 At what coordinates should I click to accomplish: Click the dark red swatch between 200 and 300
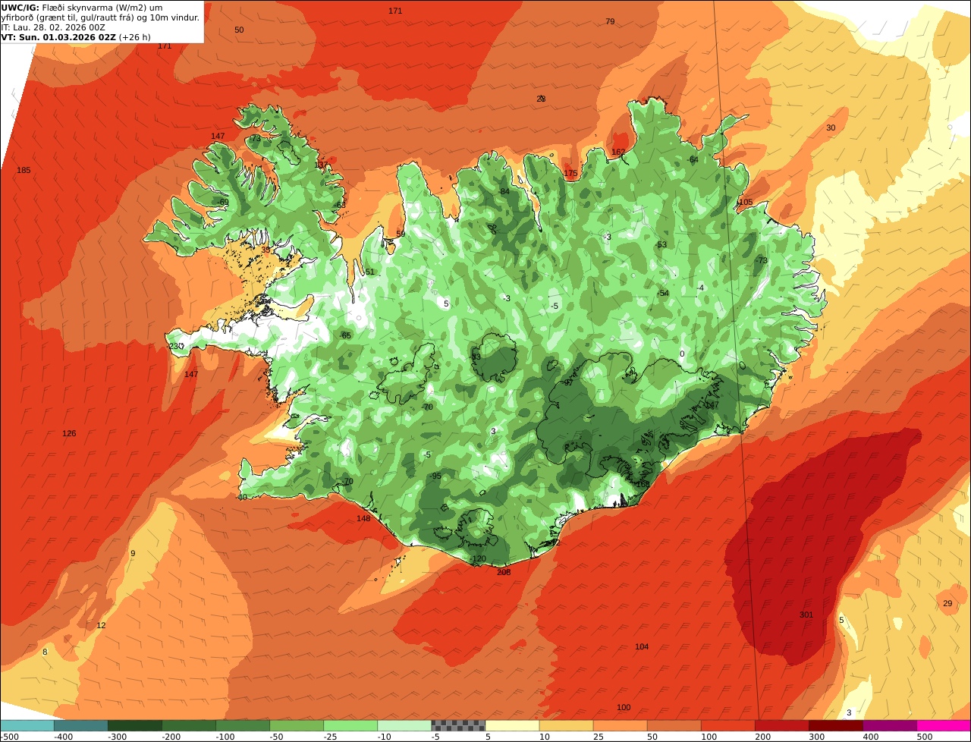(782, 725)
